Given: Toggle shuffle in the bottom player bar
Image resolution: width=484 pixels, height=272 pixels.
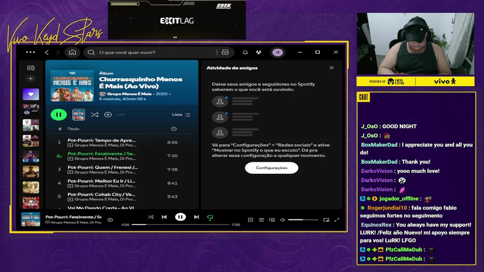Looking at the screenshot, I should (x=150, y=217).
